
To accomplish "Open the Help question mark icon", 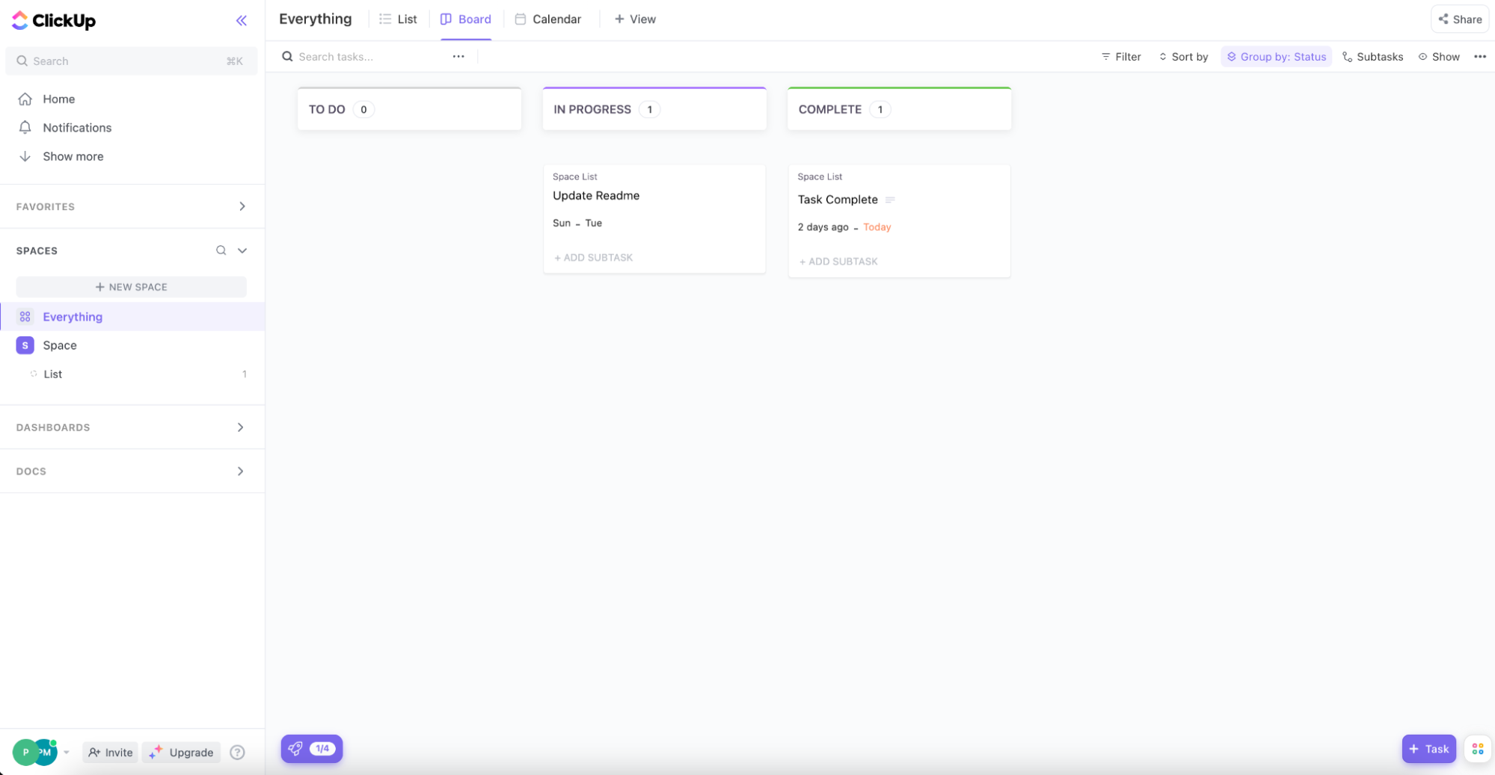I will tap(238, 753).
